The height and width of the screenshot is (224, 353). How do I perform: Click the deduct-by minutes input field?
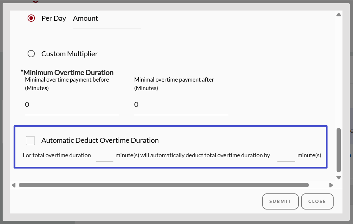click(x=286, y=156)
